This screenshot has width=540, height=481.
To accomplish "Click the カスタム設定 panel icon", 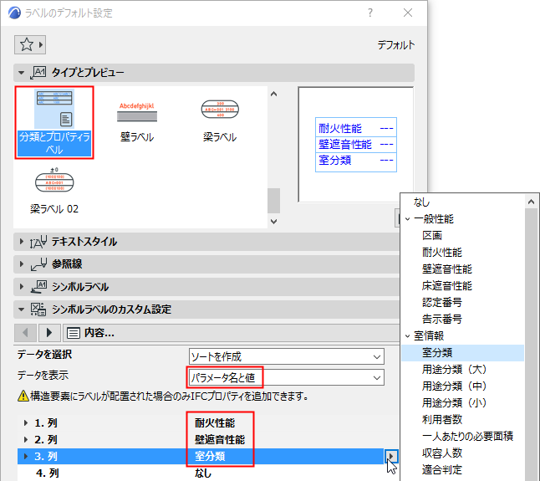I will click(38, 310).
